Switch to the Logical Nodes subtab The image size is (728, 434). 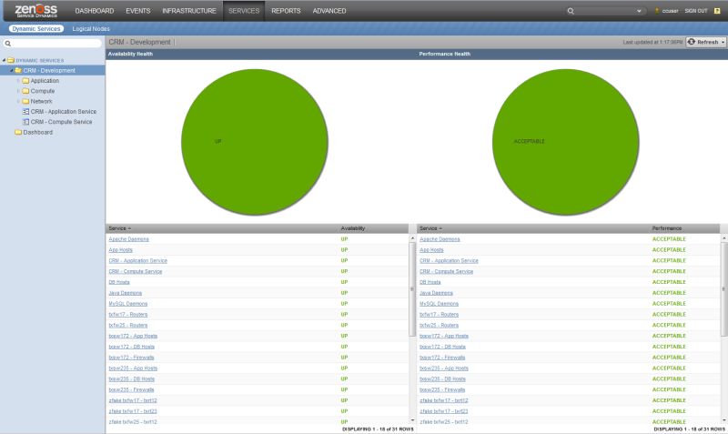click(x=91, y=29)
